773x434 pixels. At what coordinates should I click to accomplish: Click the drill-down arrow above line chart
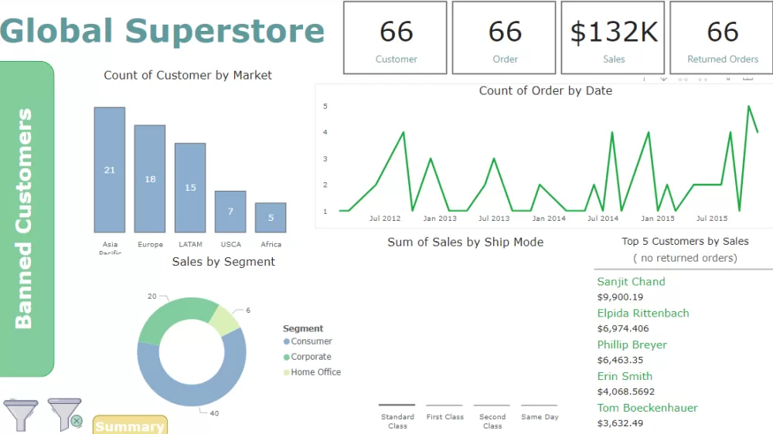pos(663,79)
